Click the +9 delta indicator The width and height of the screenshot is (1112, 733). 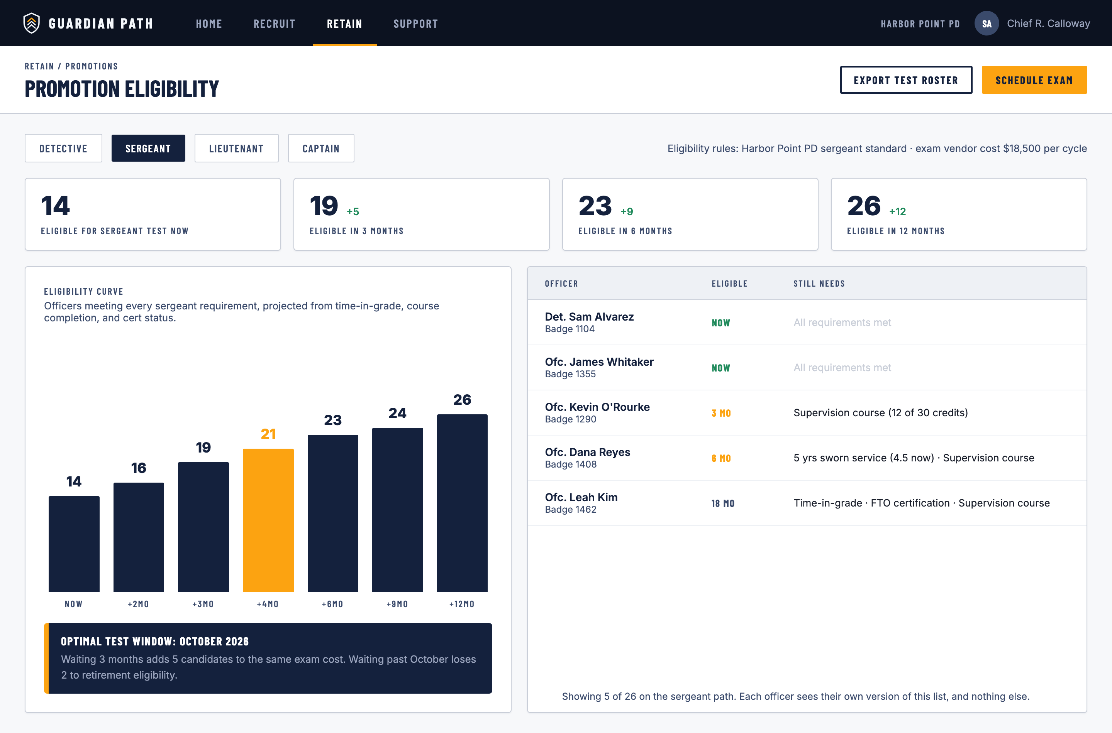coord(626,212)
